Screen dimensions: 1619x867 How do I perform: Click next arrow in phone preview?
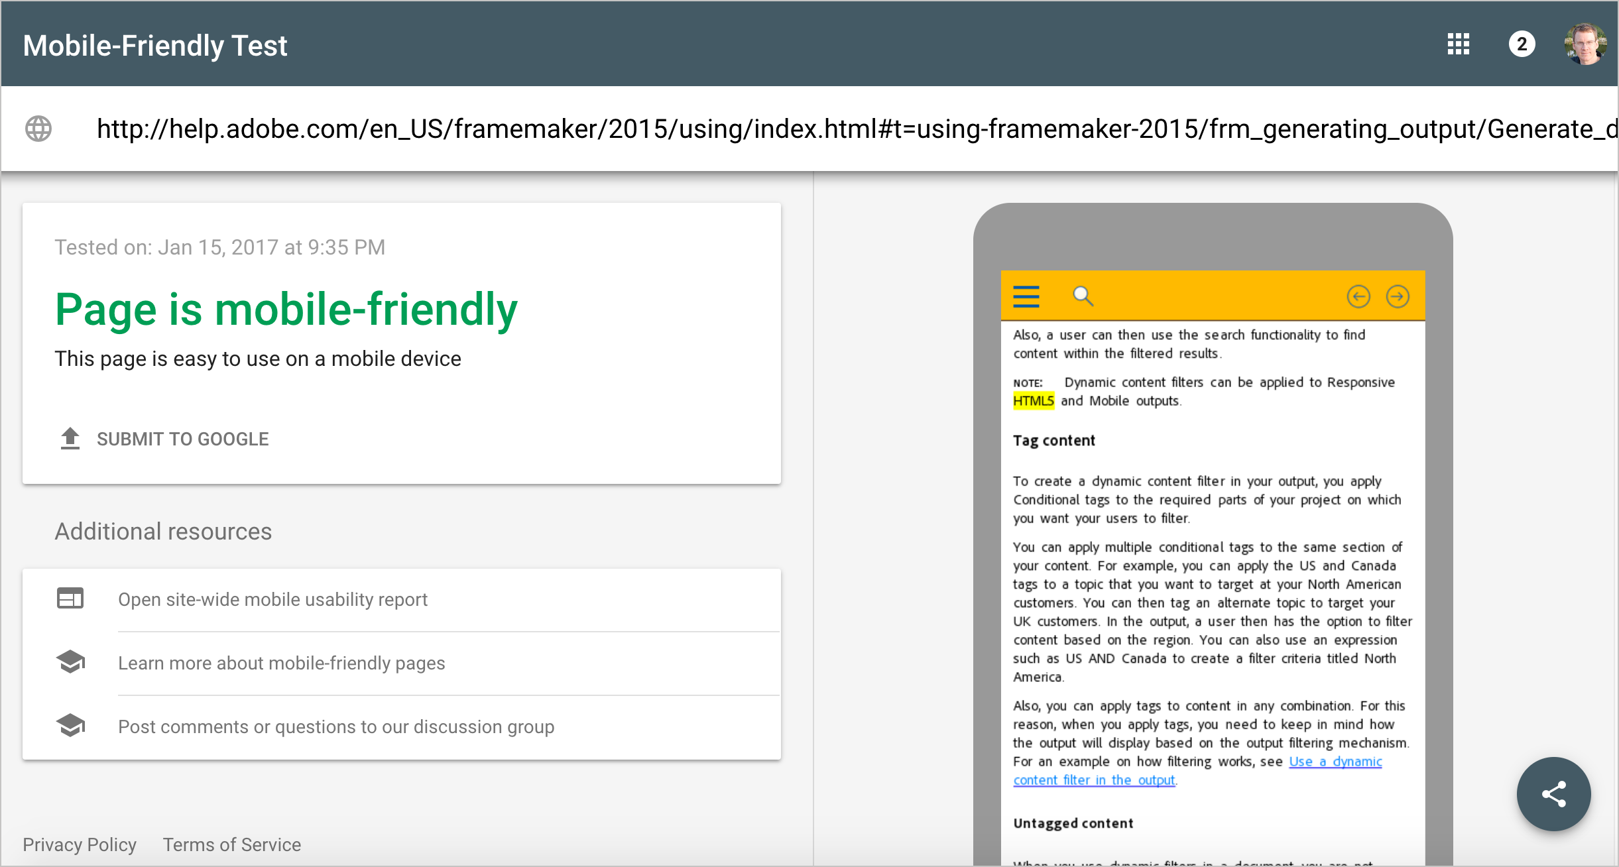(1398, 296)
